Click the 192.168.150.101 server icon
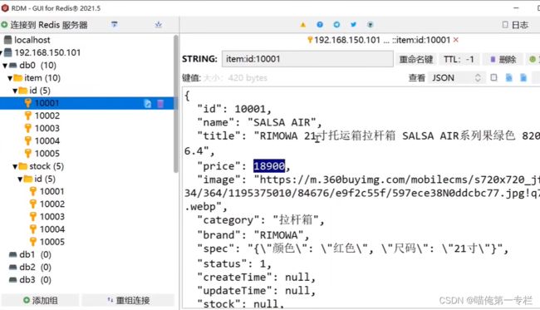 click(x=8, y=52)
